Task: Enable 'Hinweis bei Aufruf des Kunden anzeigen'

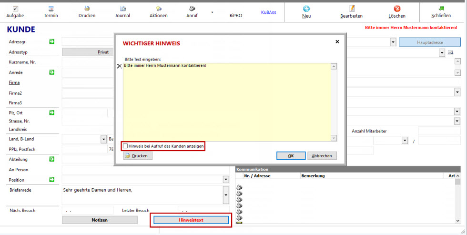Action: [x=126, y=146]
